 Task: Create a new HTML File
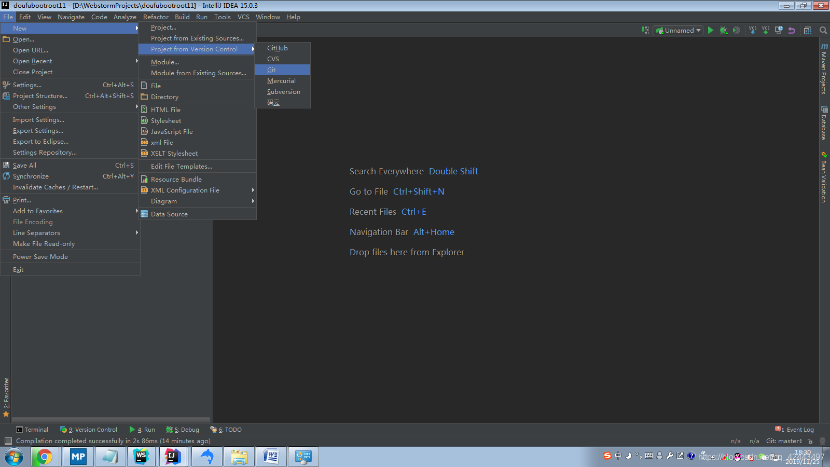pyautogui.click(x=198, y=110)
